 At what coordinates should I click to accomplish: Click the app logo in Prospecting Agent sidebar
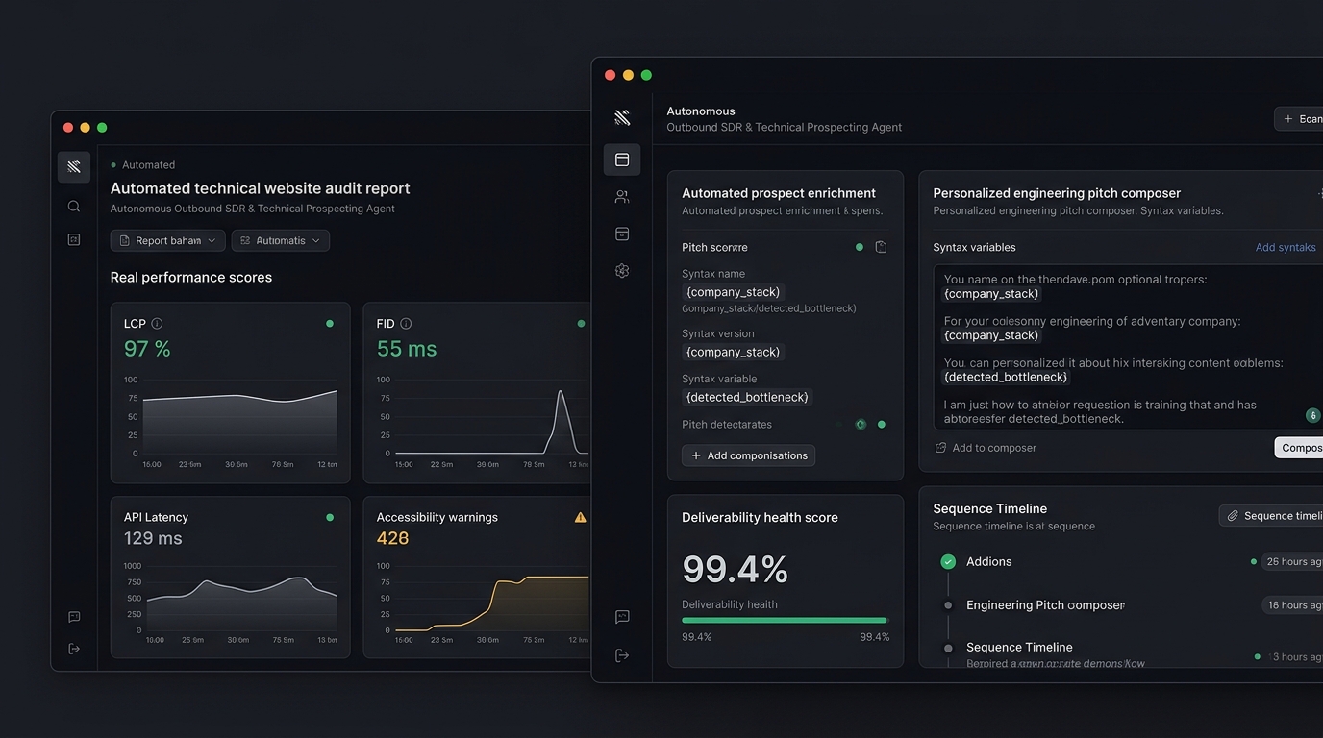pyautogui.click(x=622, y=117)
